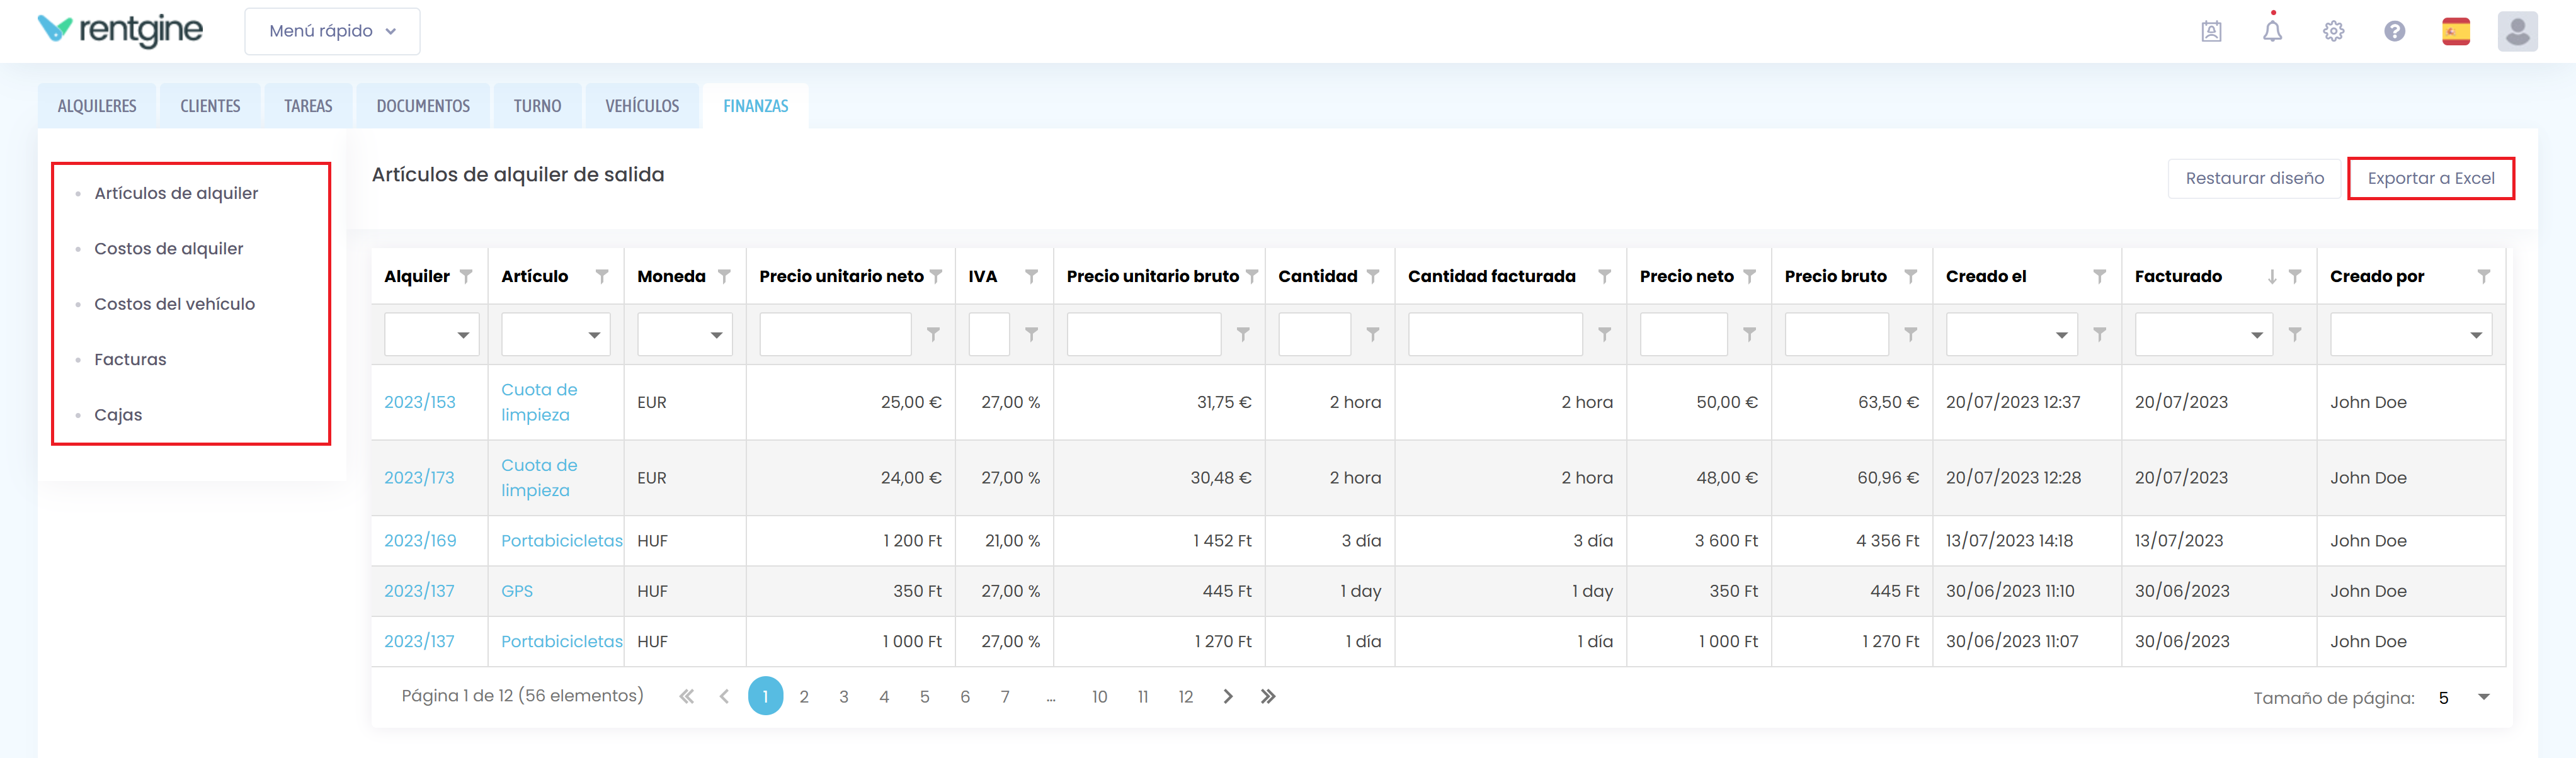
Task: Toggle sort arrow on Facturado column
Action: coord(2272,276)
